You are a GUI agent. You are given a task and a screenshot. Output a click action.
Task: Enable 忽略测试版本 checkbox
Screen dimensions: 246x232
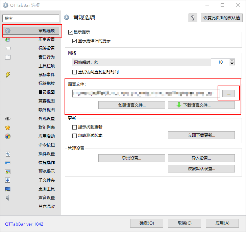75,136
